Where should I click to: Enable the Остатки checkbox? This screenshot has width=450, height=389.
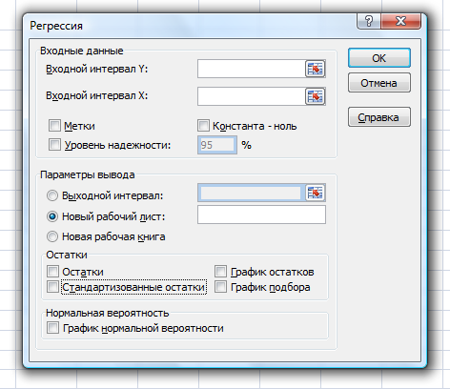(x=52, y=272)
